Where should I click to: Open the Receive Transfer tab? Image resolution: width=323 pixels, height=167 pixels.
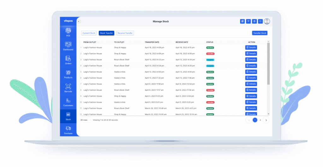tap(125, 33)
